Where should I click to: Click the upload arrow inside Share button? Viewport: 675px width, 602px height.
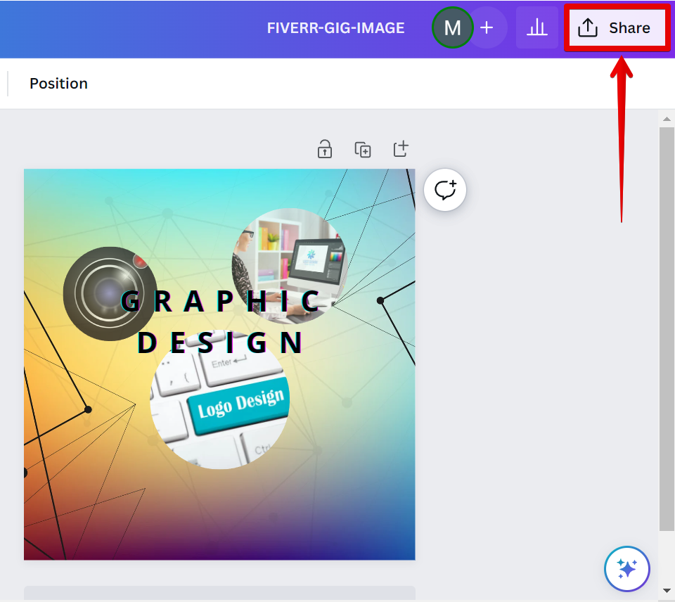[x=588, y=27]
